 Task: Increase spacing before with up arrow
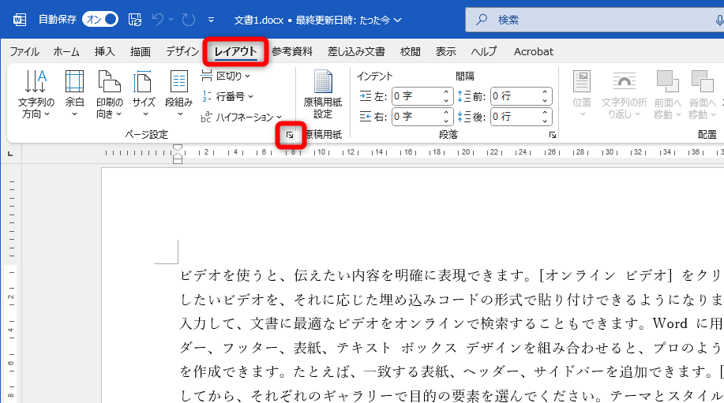pyautogui.click(x=545, y=91)
